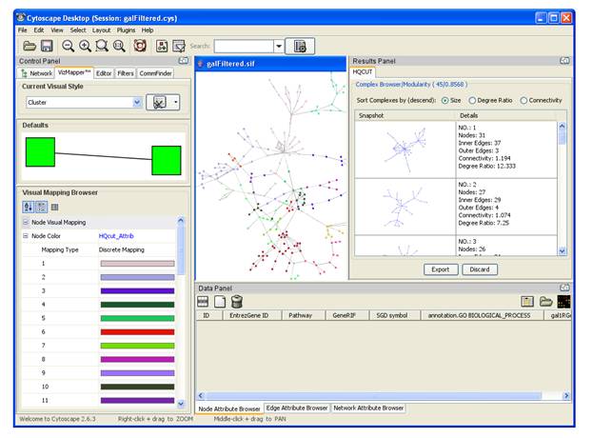Sort complexes by Degree Ratio
Screen dimensions: 593x438
472,100
